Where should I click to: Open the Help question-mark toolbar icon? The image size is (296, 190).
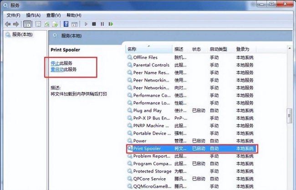tap(66, 24)
